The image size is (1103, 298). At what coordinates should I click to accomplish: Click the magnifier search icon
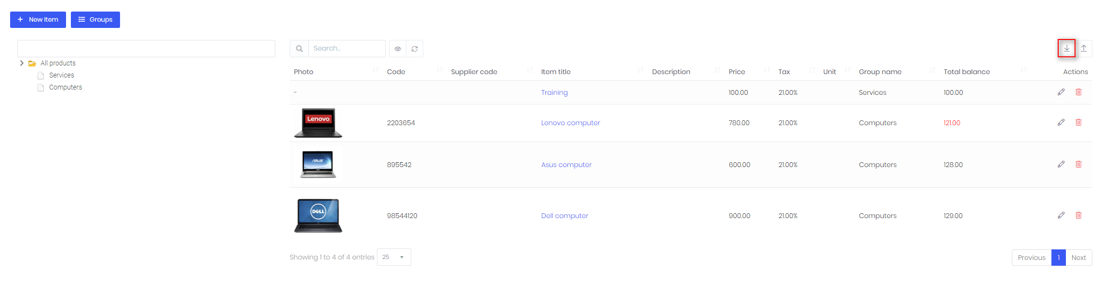coord(299,49)
